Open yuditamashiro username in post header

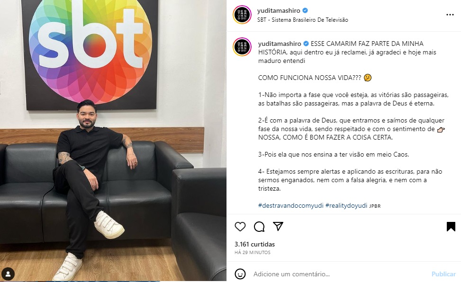pos(279,10)
